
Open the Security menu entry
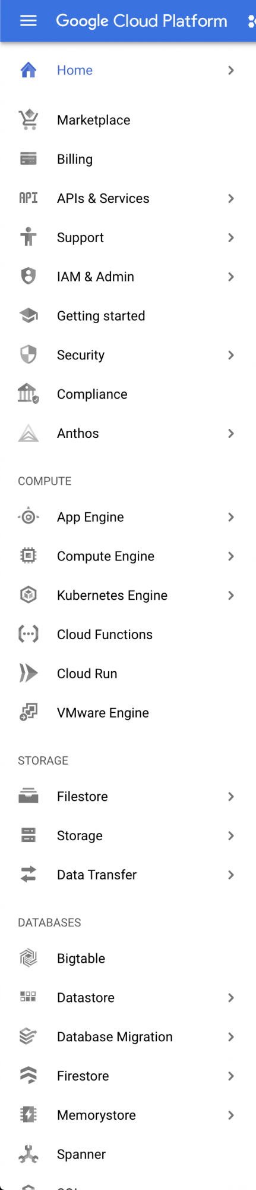pos(128,355)
